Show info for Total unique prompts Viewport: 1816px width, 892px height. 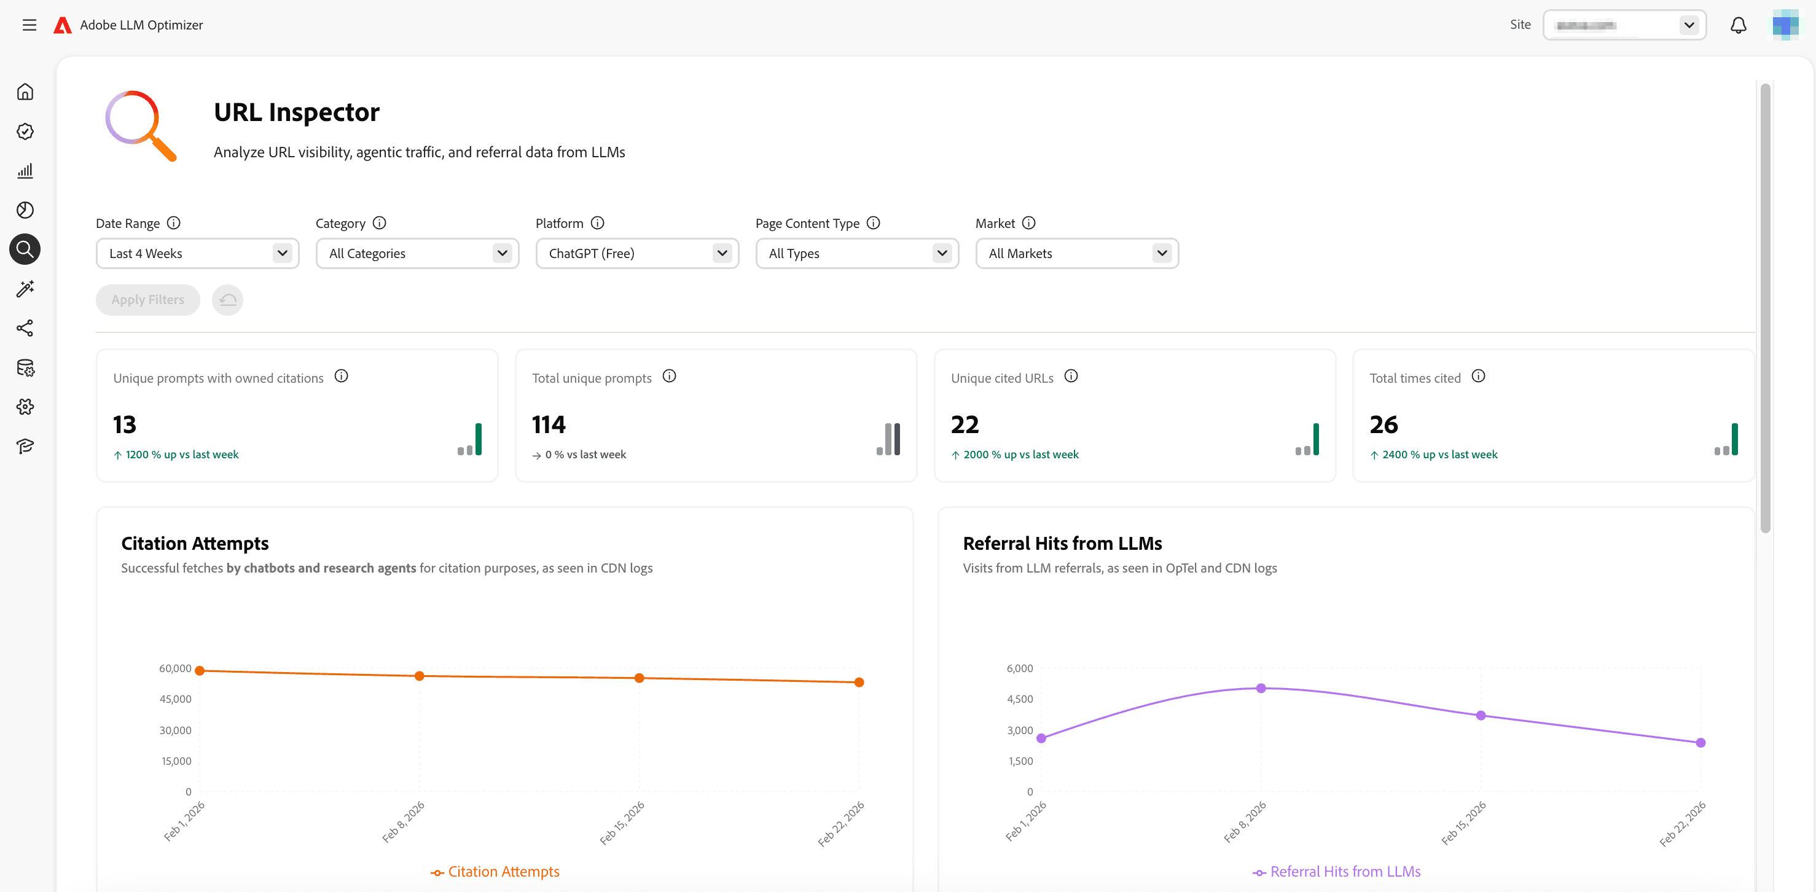[669, 377]
